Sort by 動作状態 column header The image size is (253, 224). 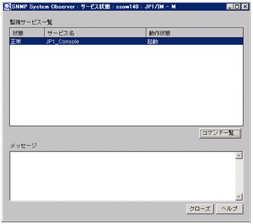click(x=195, y=33)
